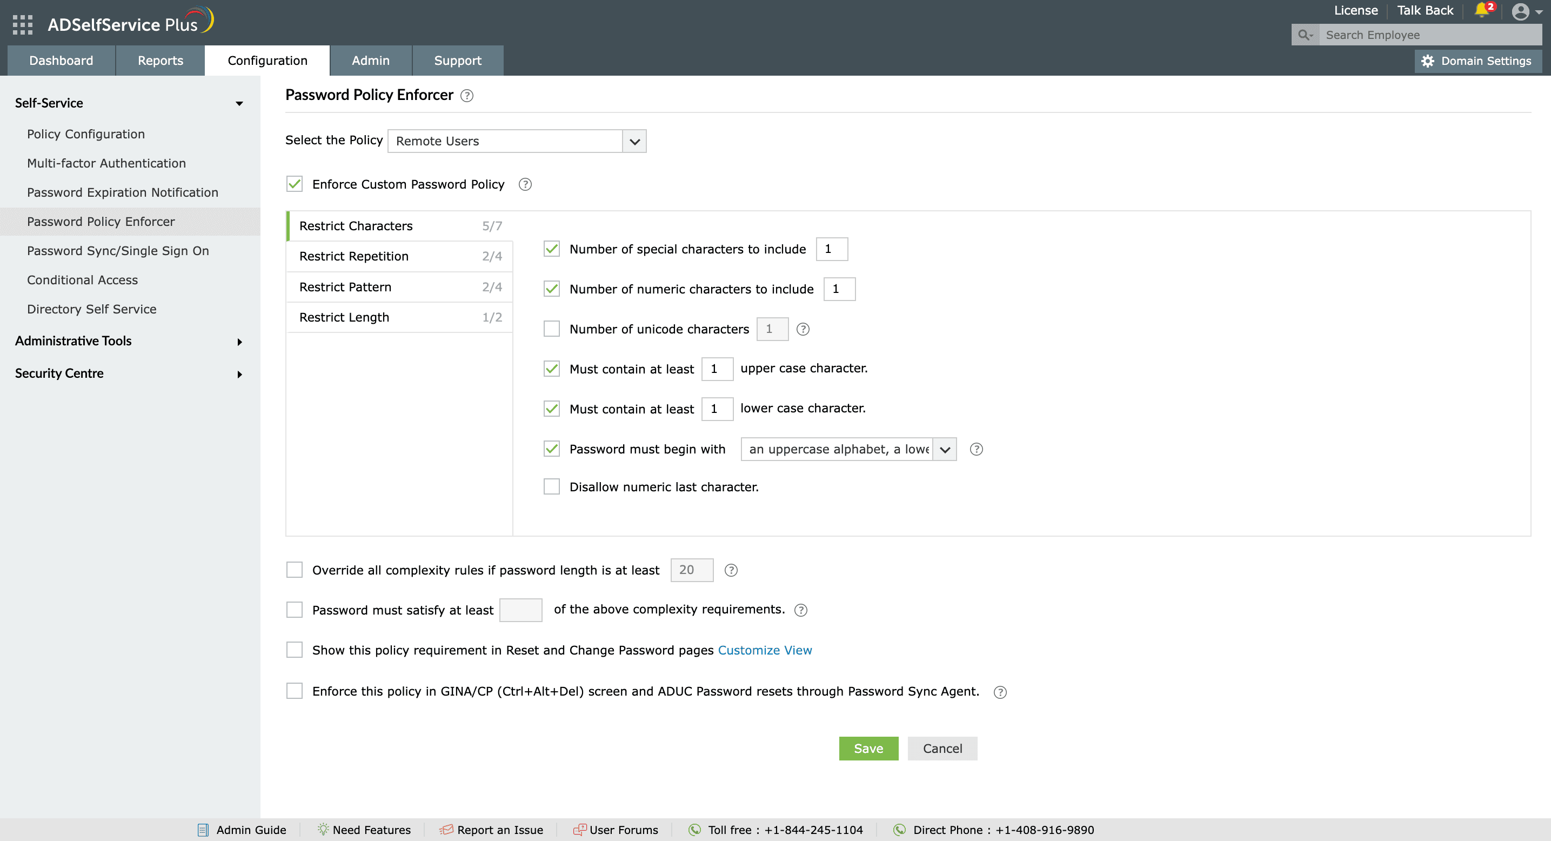
Task: Open the user account menu
Action: 1520,11
